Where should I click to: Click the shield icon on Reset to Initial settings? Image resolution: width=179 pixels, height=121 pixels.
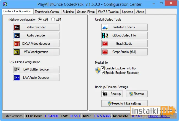click(110, 103)
